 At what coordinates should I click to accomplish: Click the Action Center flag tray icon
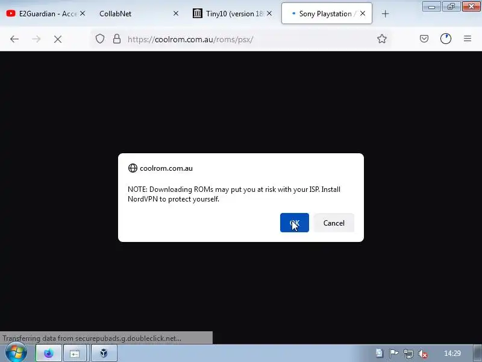point(393,354)
